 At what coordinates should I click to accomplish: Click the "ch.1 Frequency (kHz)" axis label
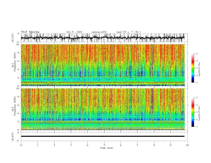14,62
